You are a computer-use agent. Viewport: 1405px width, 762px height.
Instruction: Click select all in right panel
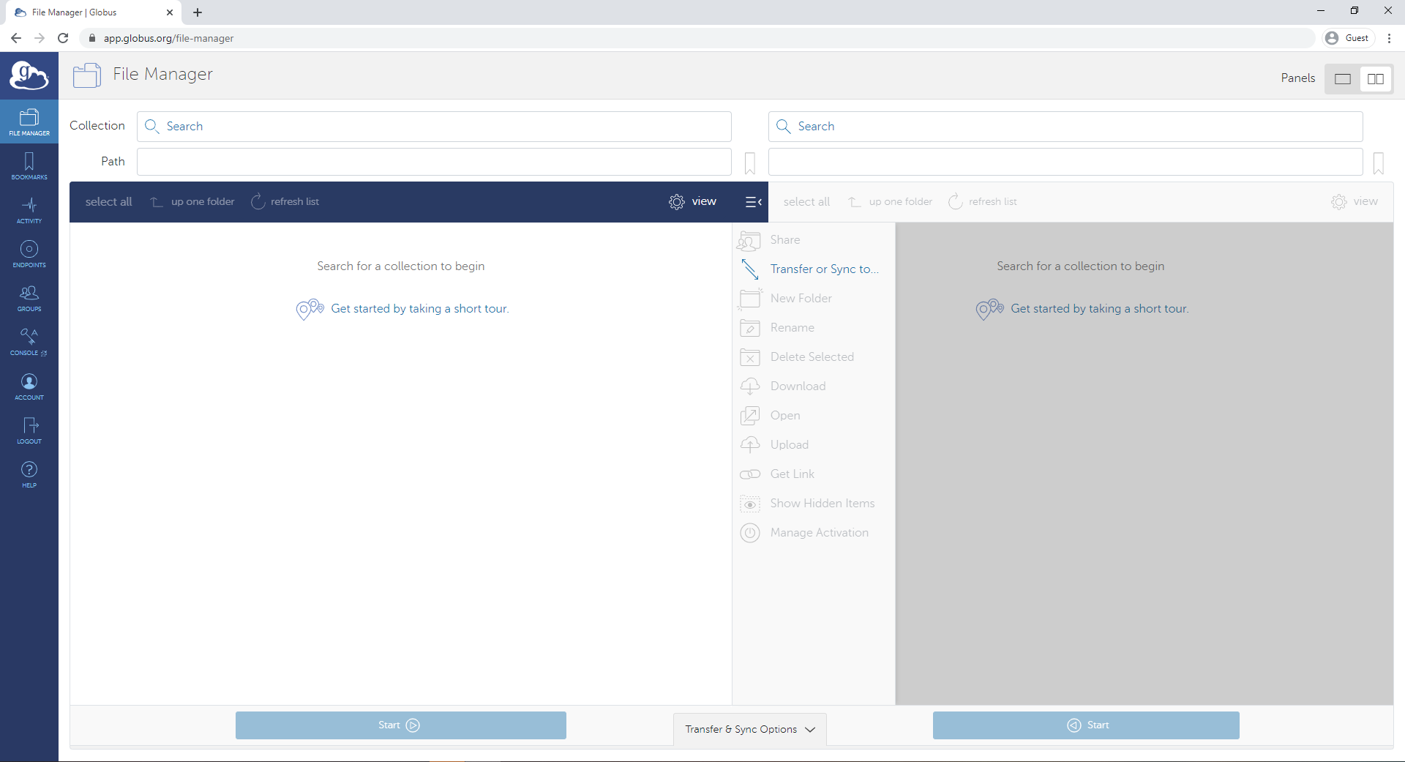click(806, 202)
